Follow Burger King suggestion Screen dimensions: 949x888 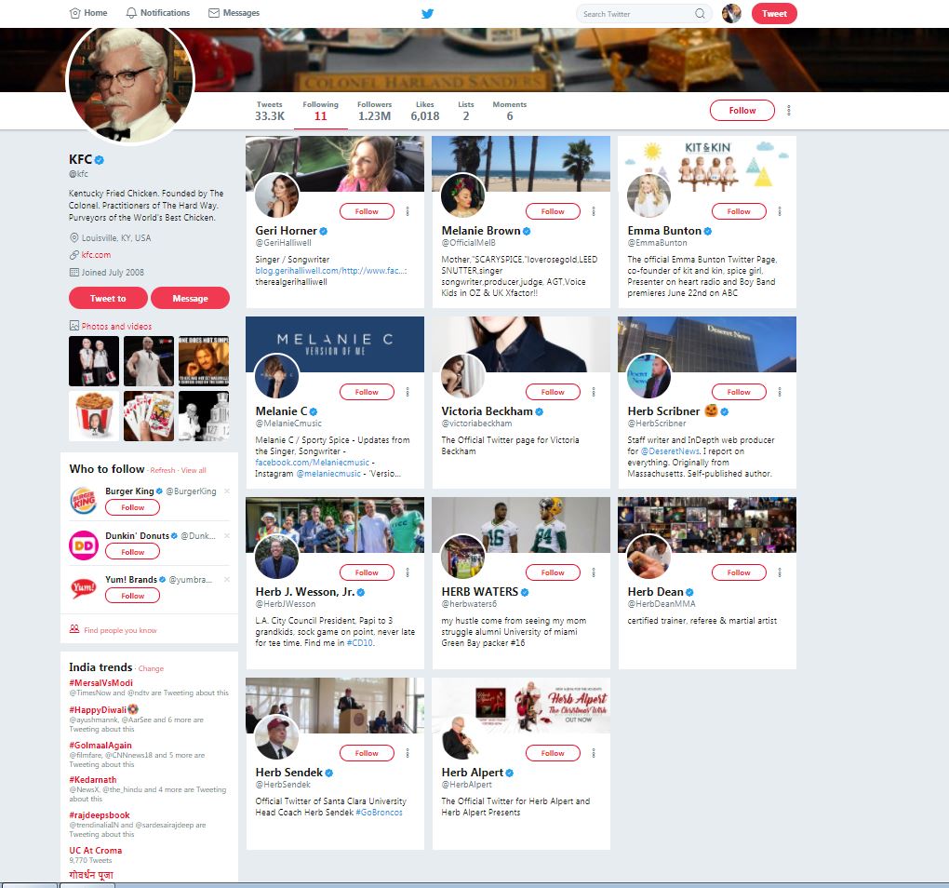click(x=132, y=507)
